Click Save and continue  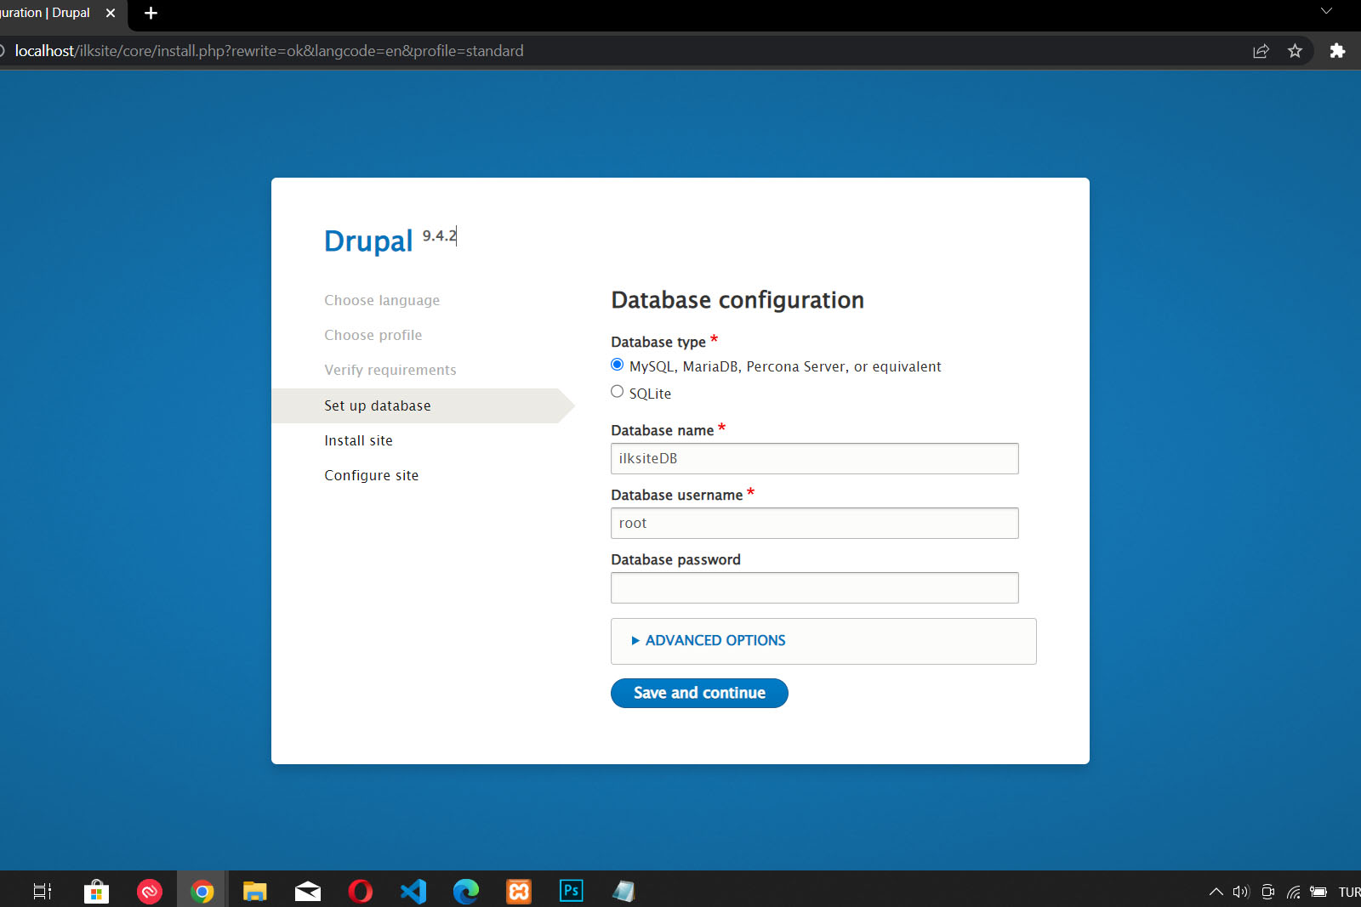coord(699,693)
